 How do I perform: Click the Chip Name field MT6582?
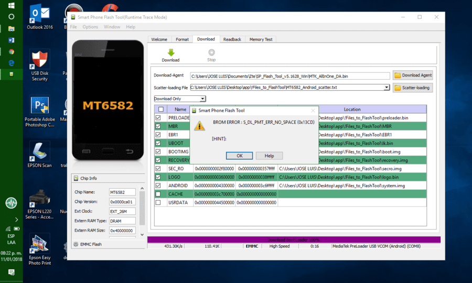tap(122, 192)
